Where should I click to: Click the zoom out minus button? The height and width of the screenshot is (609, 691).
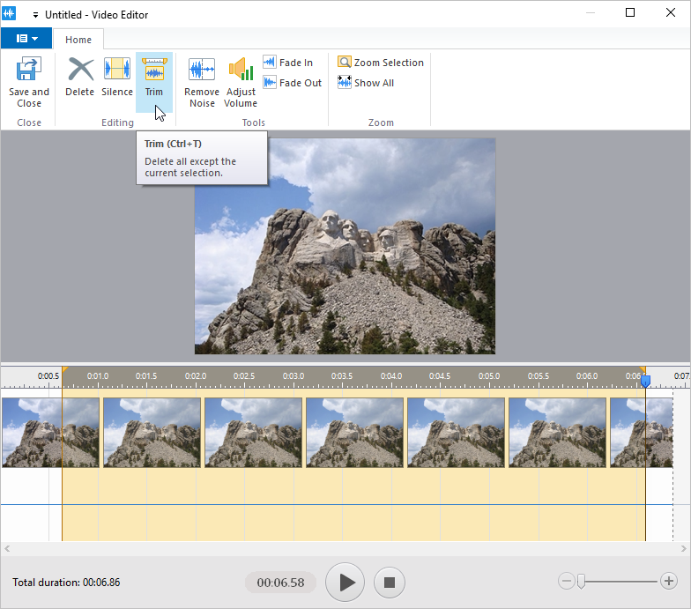click(566, 581)
